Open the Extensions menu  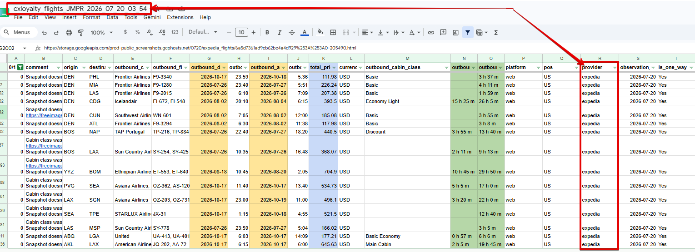point(180,17)
